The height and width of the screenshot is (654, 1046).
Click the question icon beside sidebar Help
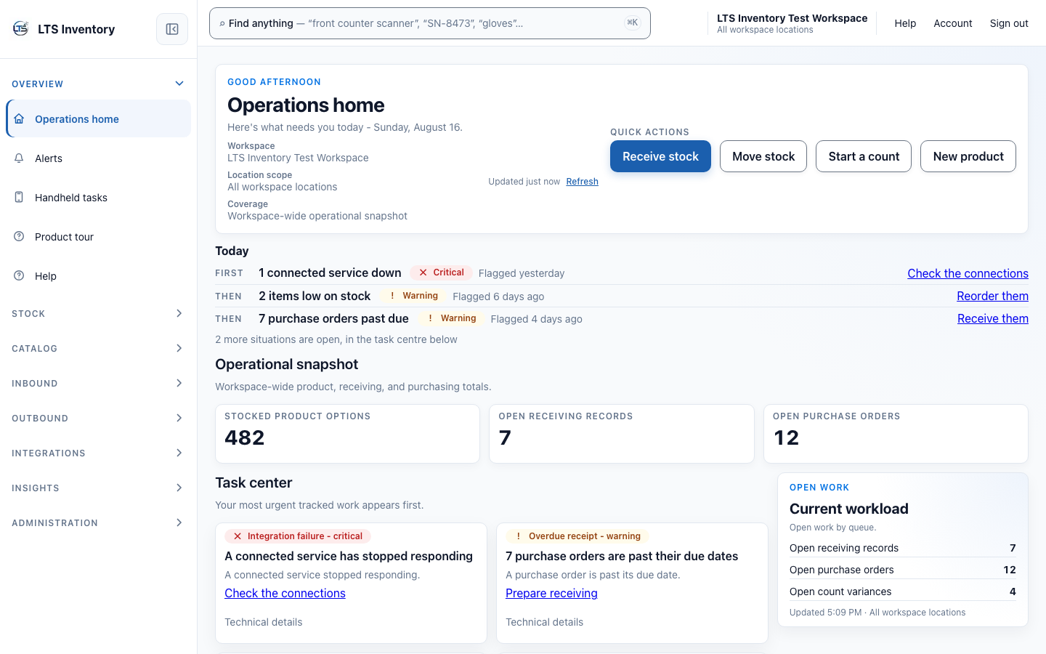20,275
